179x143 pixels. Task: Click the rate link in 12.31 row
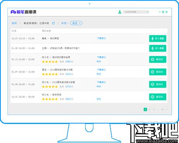pyautogui.click(x=99, y=99)
